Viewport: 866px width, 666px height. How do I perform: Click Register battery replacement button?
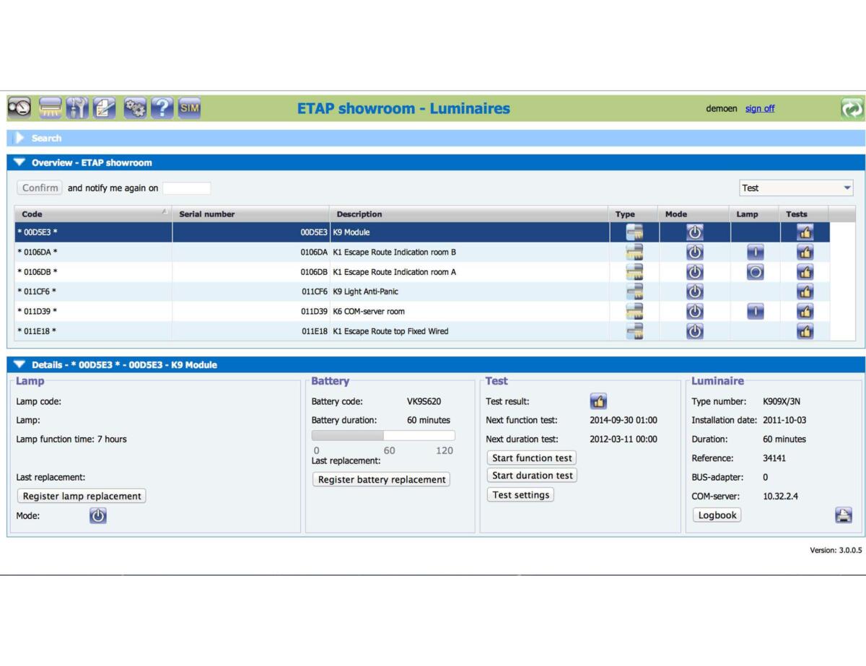[x=382, y=480]
